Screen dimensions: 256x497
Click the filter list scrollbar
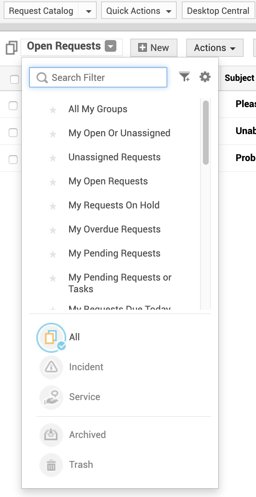(x=206, y=133)
